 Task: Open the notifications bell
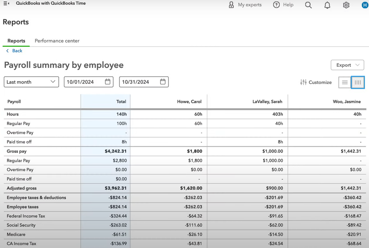(x=327, y=5)
